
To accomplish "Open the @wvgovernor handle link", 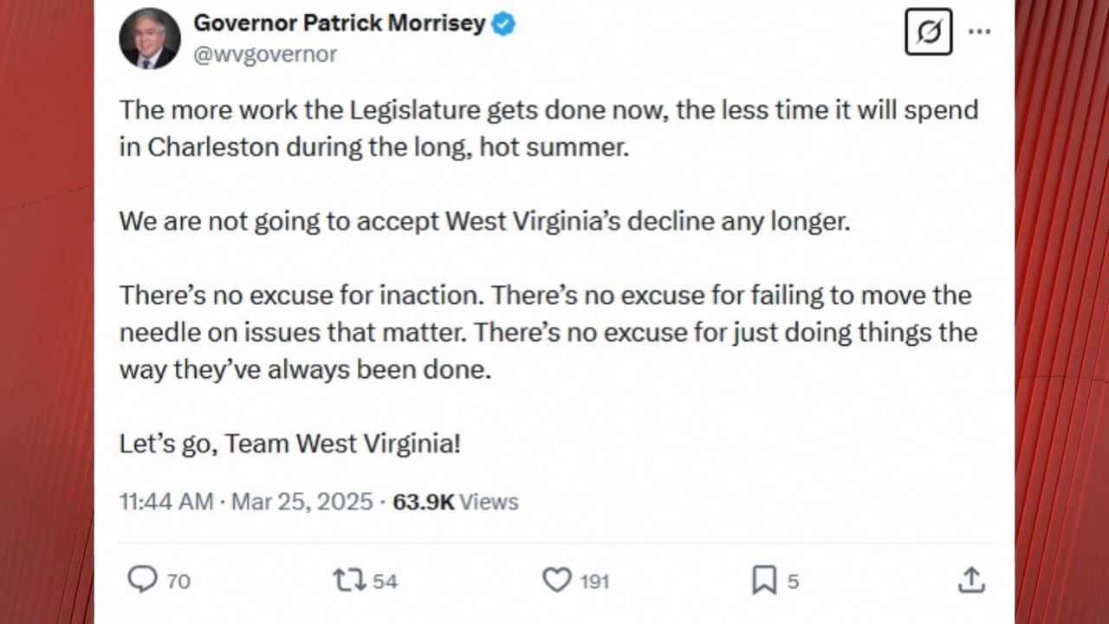I will 264,55.
